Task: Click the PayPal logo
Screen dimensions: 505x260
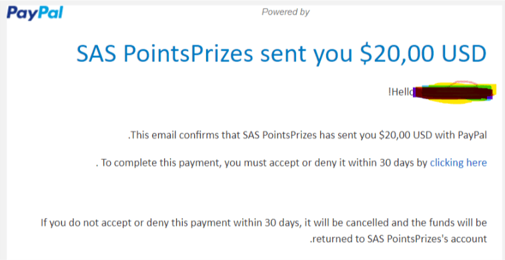Action: coord(35,13)
